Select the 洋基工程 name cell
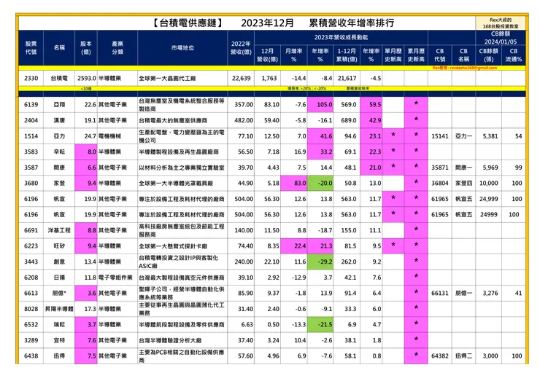Screen dimensions: 540x381 tap(59, 230)
